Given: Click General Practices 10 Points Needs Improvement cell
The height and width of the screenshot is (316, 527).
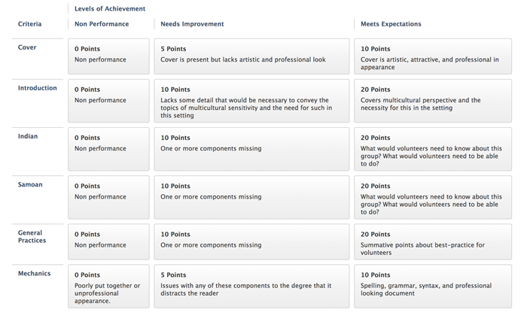Looking at the screenshot, I should pos(251,242).
